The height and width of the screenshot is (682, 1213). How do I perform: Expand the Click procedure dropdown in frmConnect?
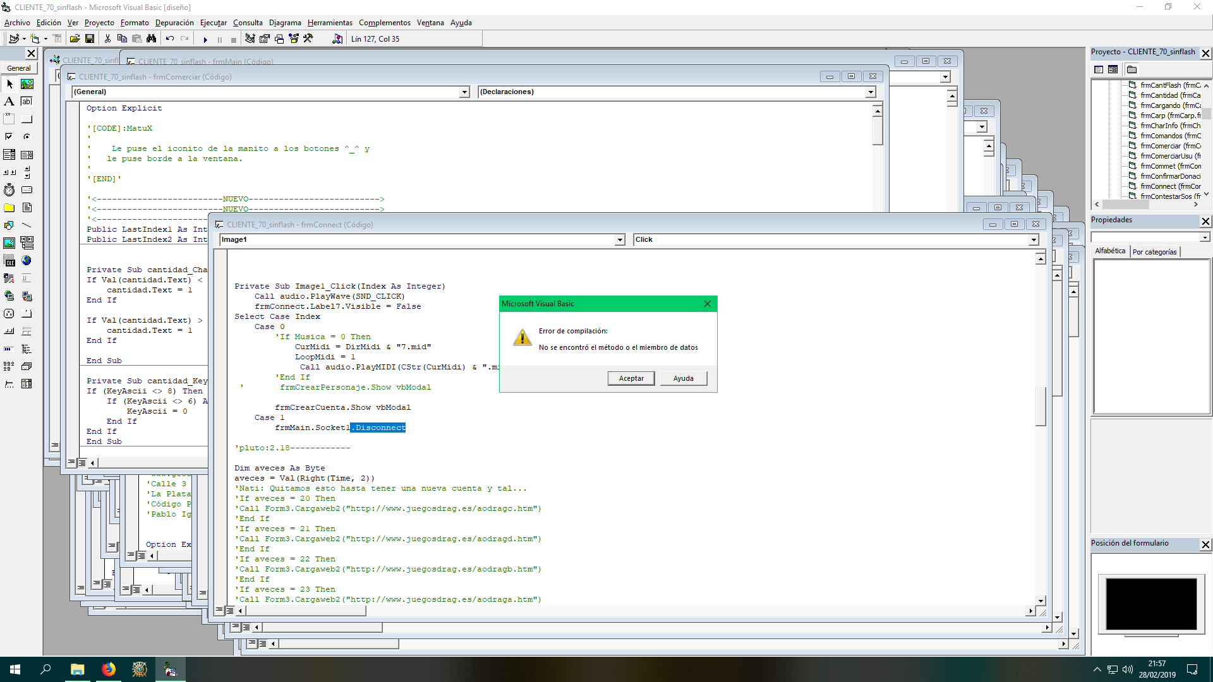click(1034, 240)
